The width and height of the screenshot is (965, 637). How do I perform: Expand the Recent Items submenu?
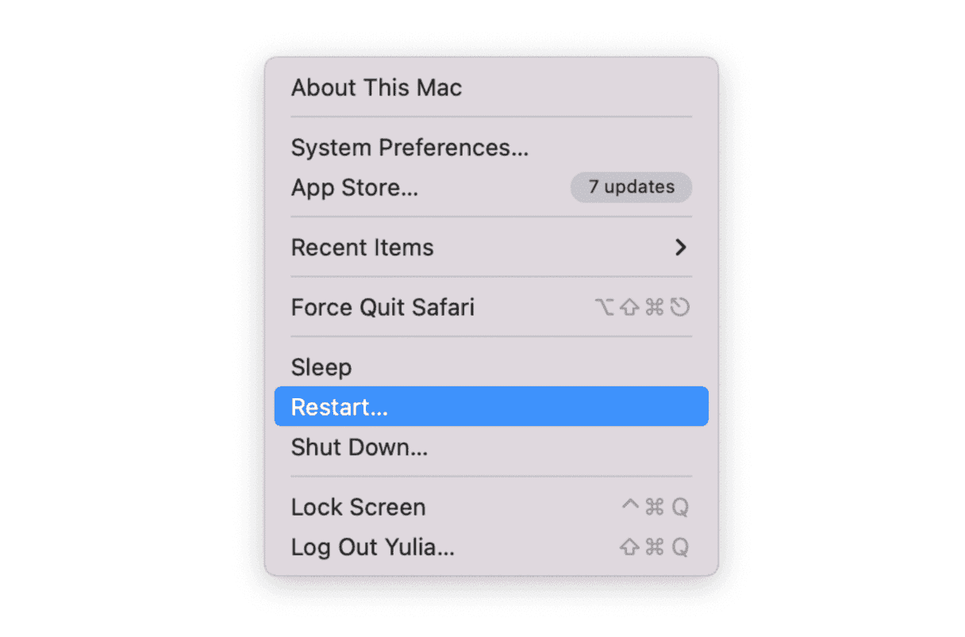point(362,248)
